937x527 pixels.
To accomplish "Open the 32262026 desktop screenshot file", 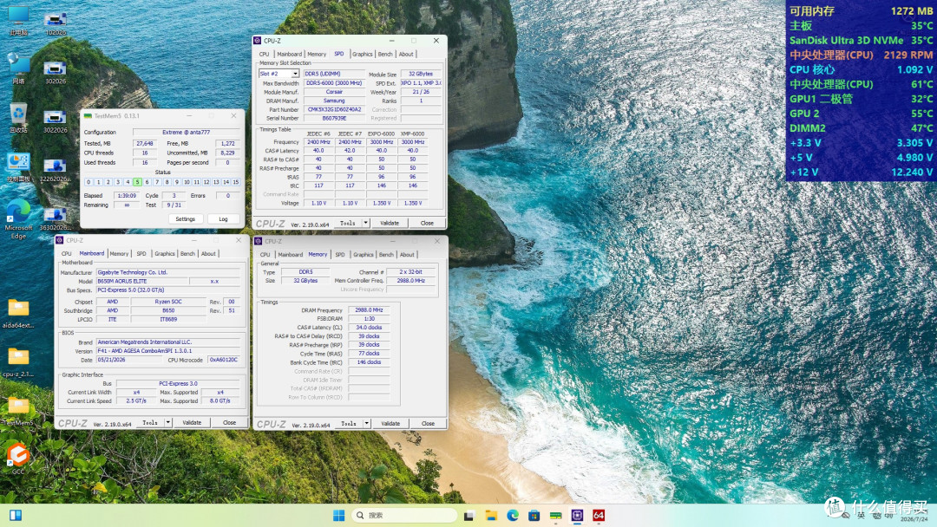I will click(55, 170).
